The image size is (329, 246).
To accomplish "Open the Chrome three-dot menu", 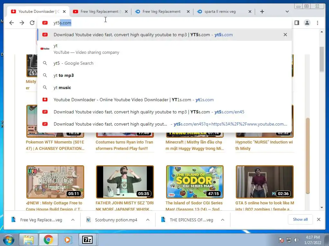I will (317, 23).
